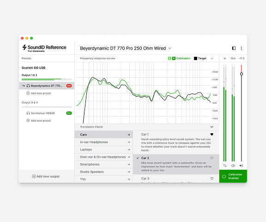
Task: Click the swap channels icon below meters
Action: pyautogui.click(x=225, y=166)
